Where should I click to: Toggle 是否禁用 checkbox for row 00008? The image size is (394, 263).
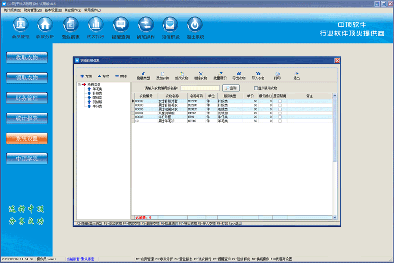point(280,117)
